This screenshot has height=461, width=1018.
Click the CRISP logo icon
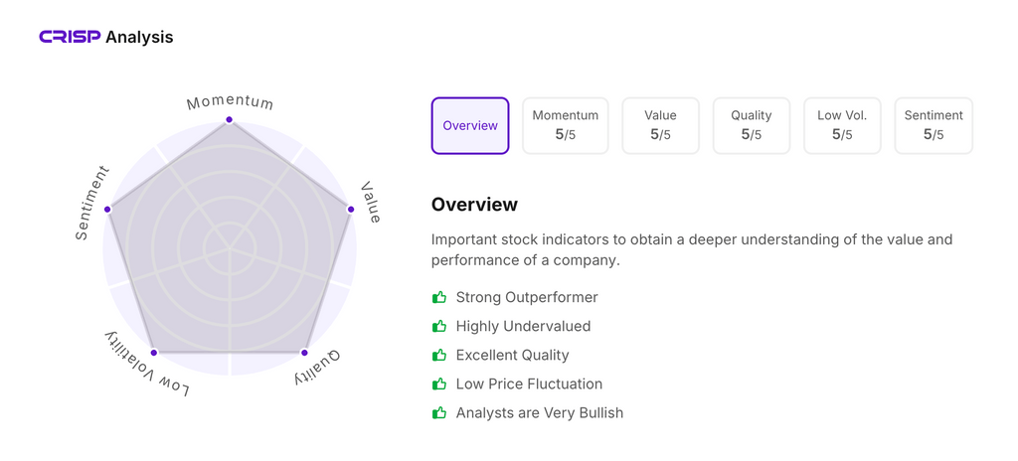click(70, 37)
